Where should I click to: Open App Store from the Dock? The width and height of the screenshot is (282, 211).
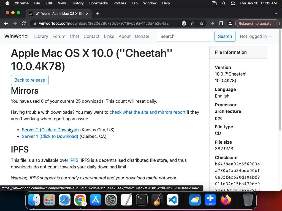coord(96,200)
